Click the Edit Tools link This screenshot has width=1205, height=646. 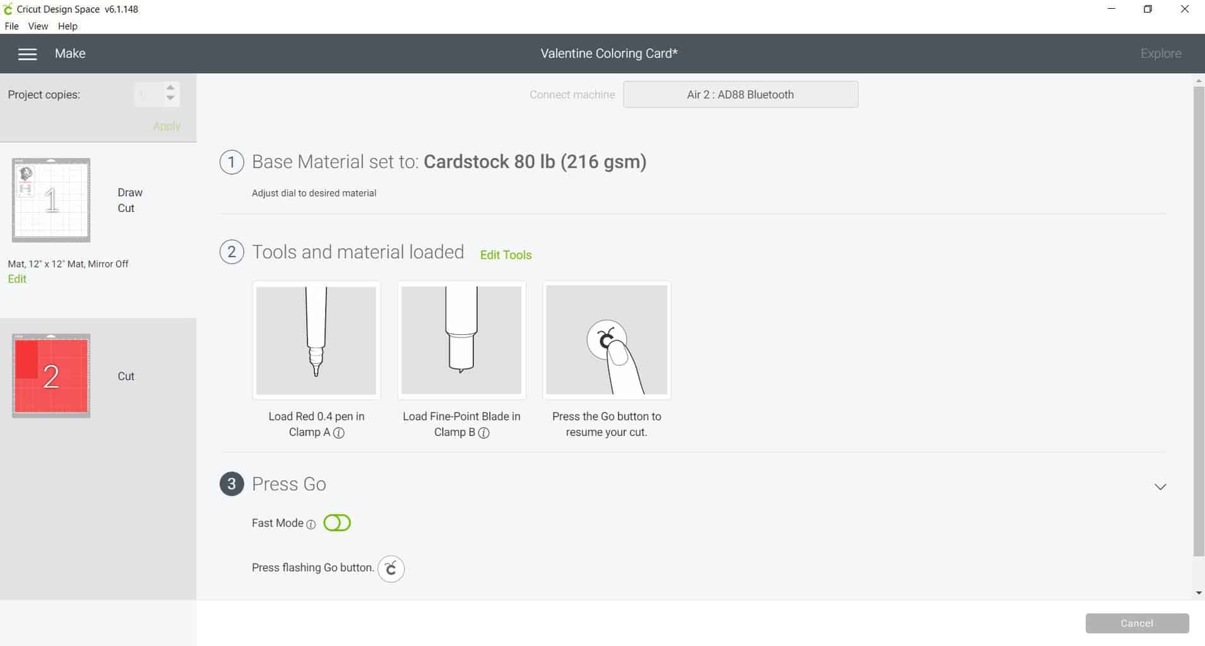[x=506, y=255]
